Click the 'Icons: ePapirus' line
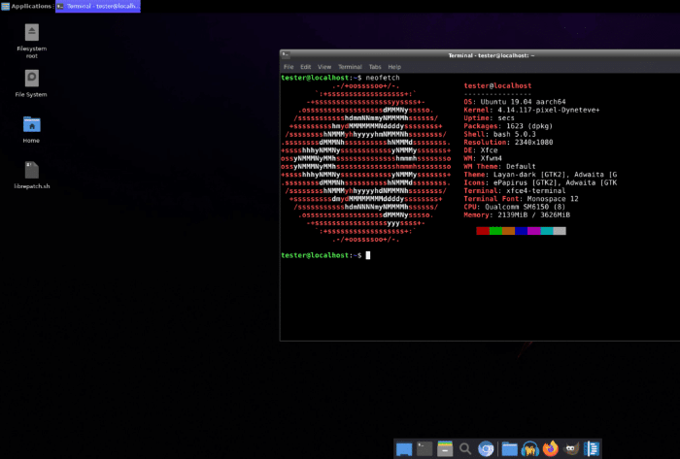This screenshot has height=459, width=680. coord(540,182)
